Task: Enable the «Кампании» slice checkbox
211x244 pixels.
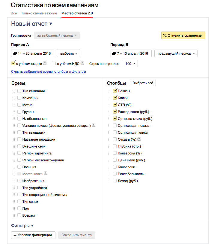Action: (19, 98)
